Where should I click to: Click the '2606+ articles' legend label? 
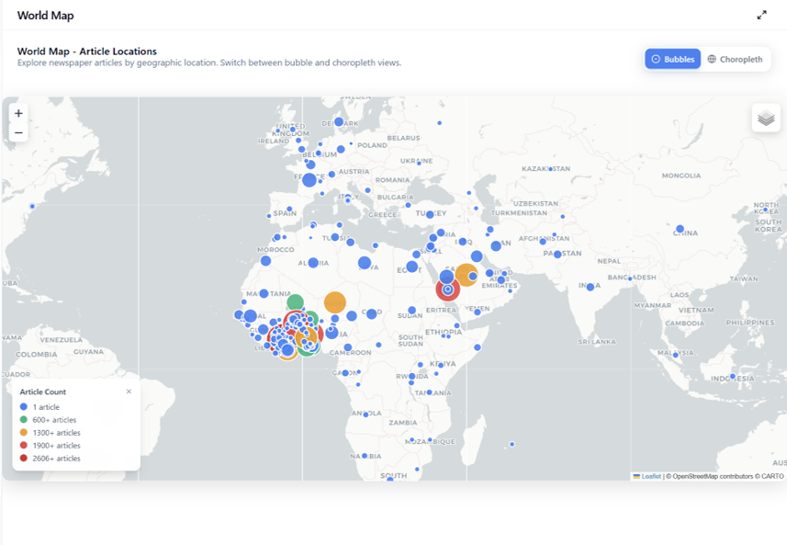[56, 458]
